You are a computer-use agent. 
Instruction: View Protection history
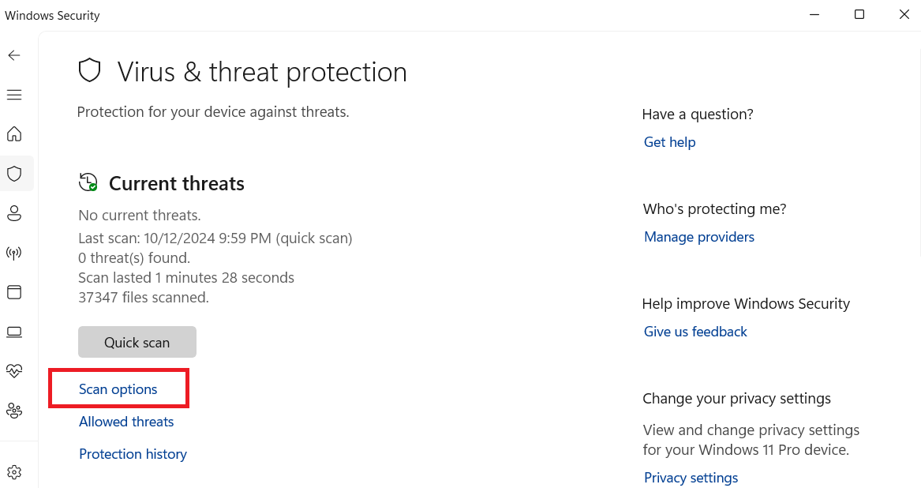pyautogui.click(x=133, y=454)
